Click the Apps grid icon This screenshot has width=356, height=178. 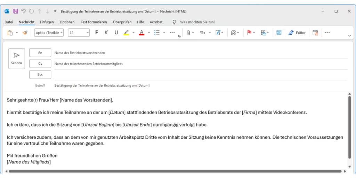(x=279, y=33)
